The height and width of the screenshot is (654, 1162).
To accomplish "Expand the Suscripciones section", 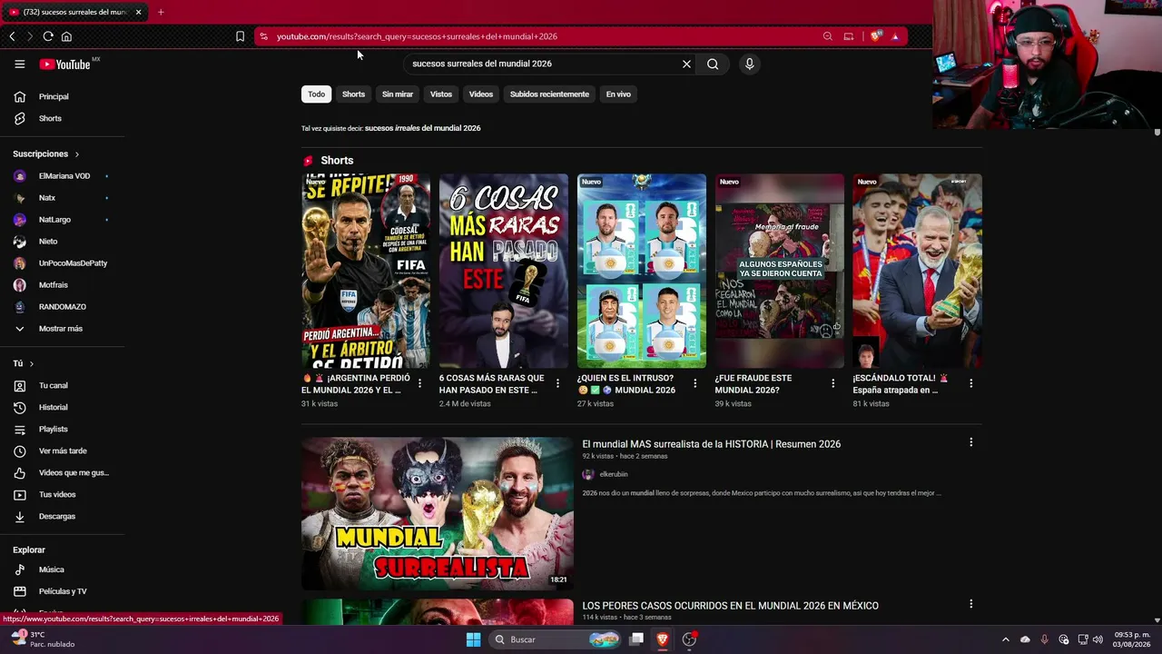I will (46, 154).
